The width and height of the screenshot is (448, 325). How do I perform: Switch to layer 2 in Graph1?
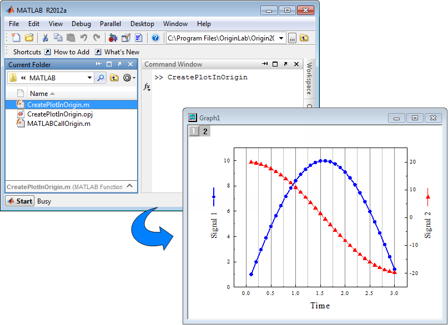pyautogui.click(x=205, y=131)
